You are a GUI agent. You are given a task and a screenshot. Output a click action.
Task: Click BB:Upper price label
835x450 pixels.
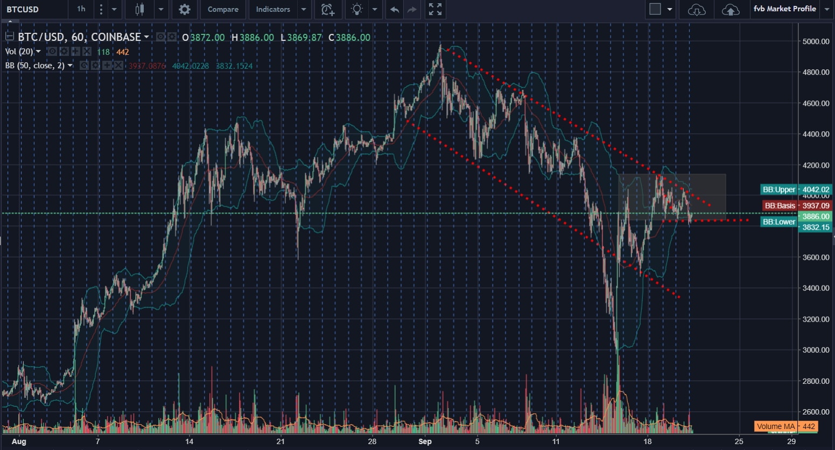coord(779,189)
